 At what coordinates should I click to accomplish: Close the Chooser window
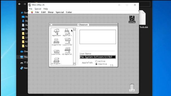[x=51, y=25]
